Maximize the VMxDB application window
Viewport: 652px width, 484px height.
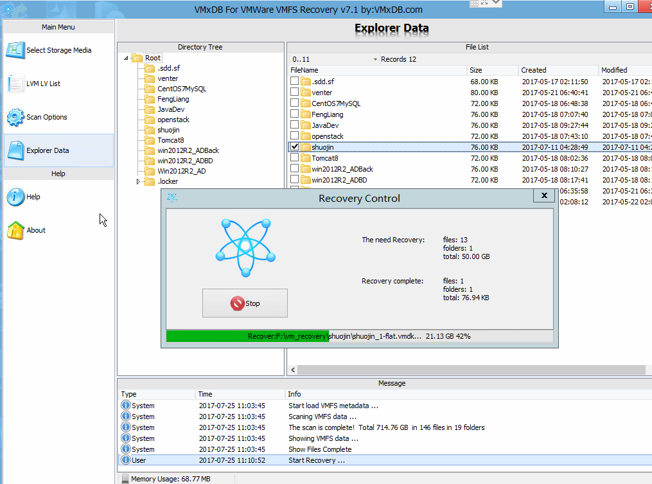[630, 7]
